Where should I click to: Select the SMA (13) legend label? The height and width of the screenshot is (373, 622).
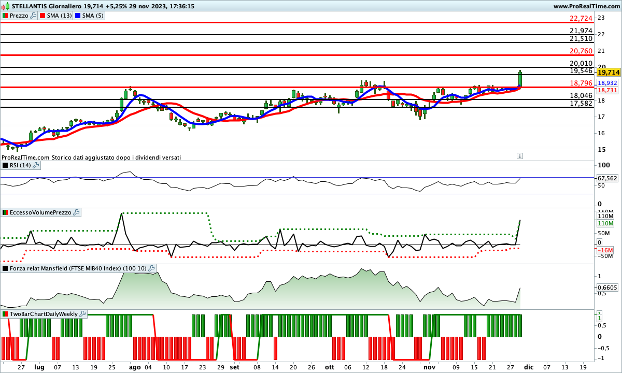(x=60, y=16)
